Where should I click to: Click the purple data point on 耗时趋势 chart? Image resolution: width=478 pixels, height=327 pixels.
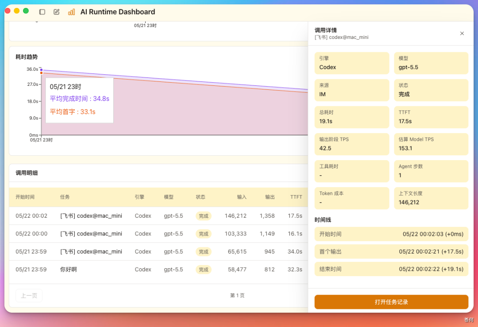point(42,70)
